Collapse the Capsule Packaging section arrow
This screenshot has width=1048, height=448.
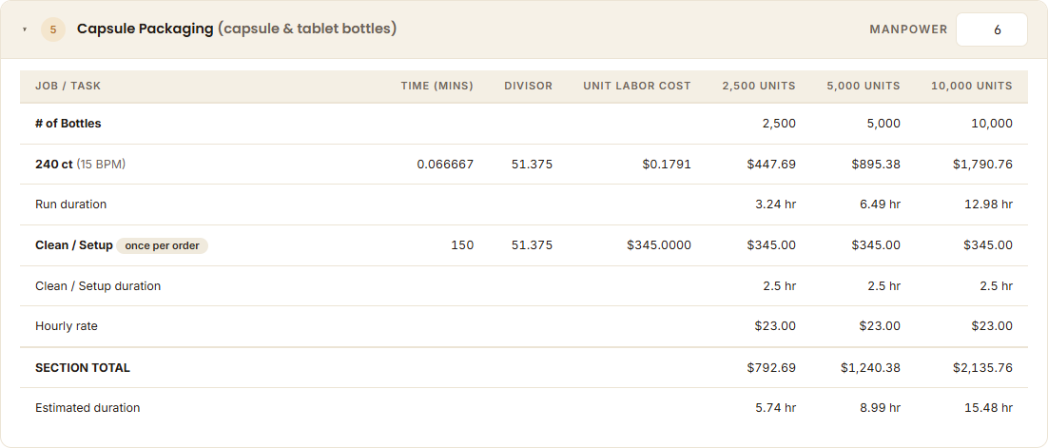[25, 29]
